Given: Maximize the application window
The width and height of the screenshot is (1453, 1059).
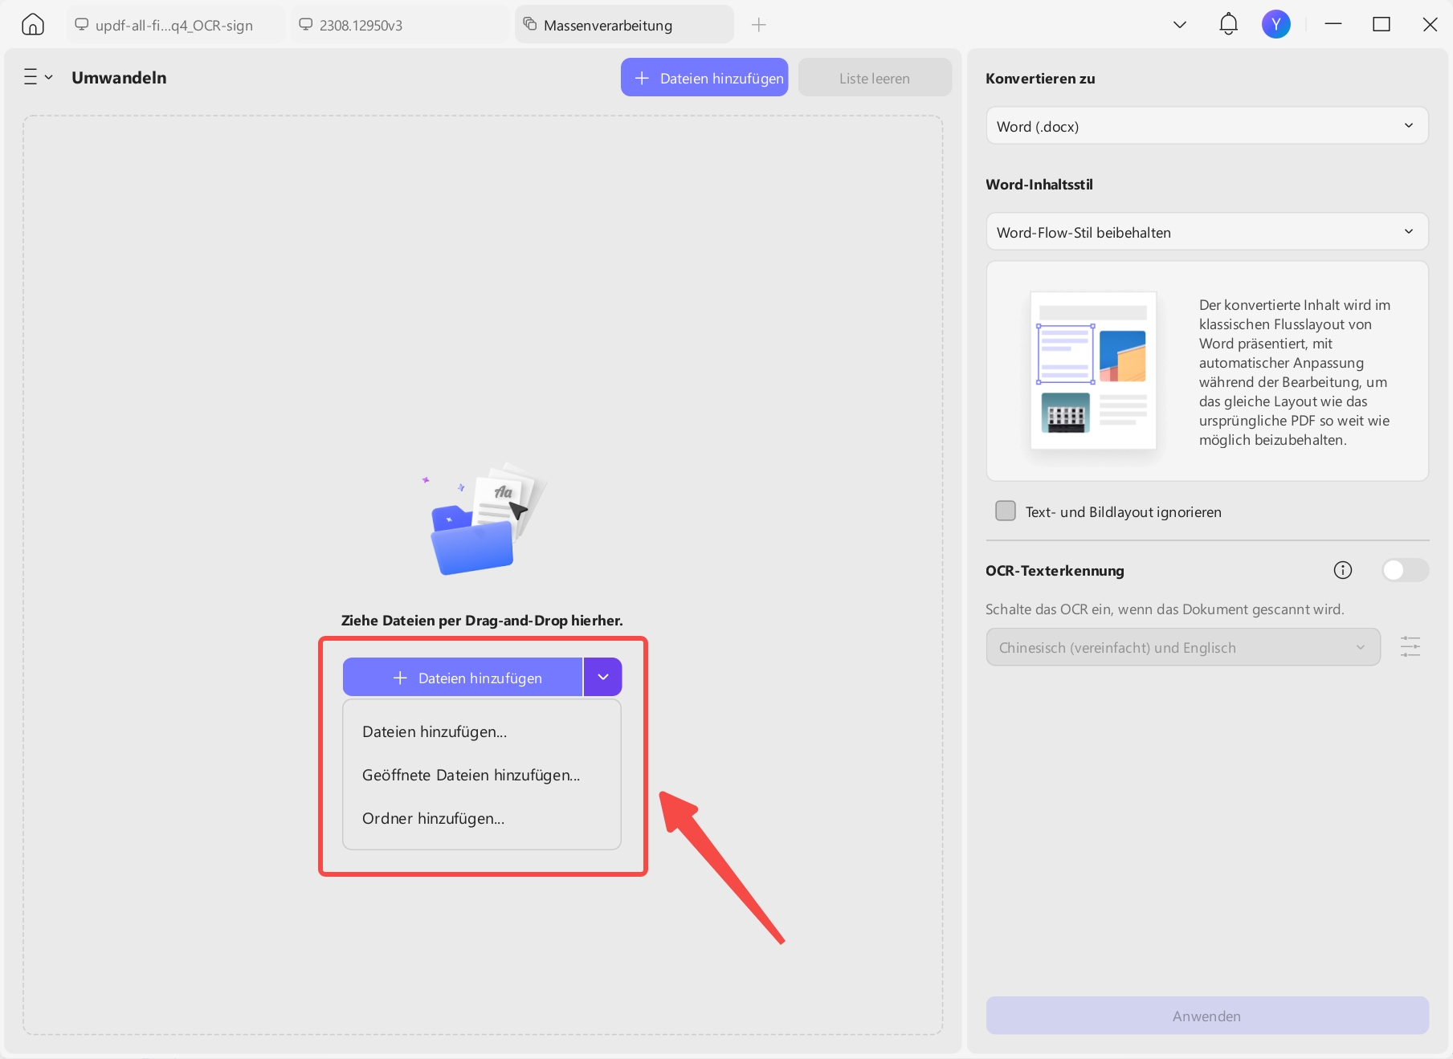Looking at the screenshot, I should [x=1382, y=25].
